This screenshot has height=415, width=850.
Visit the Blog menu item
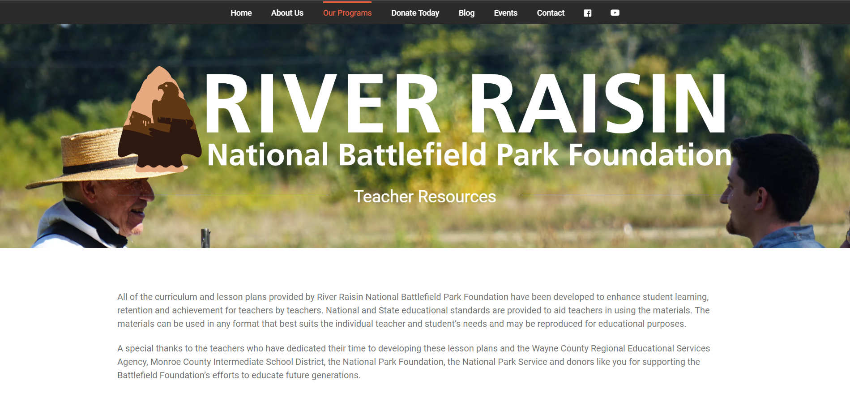(x=466, y=13)
